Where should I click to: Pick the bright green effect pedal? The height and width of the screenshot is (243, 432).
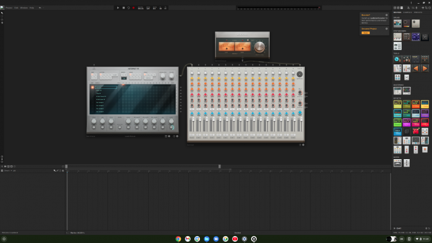pos(397,122)
